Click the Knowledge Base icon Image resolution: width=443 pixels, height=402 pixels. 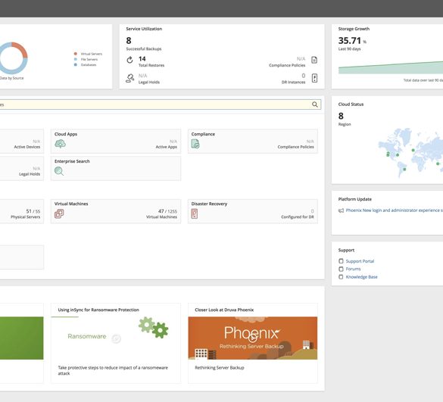[341, 277]
